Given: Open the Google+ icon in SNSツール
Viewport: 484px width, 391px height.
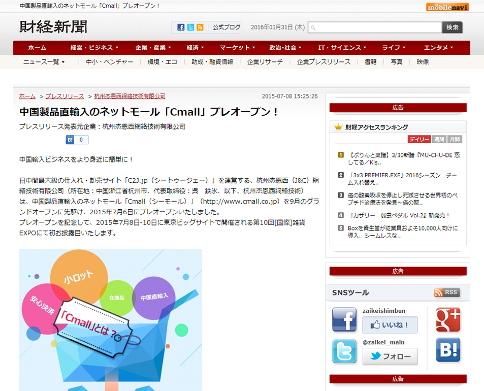Looking at the screenshot, I should point(448,319).
